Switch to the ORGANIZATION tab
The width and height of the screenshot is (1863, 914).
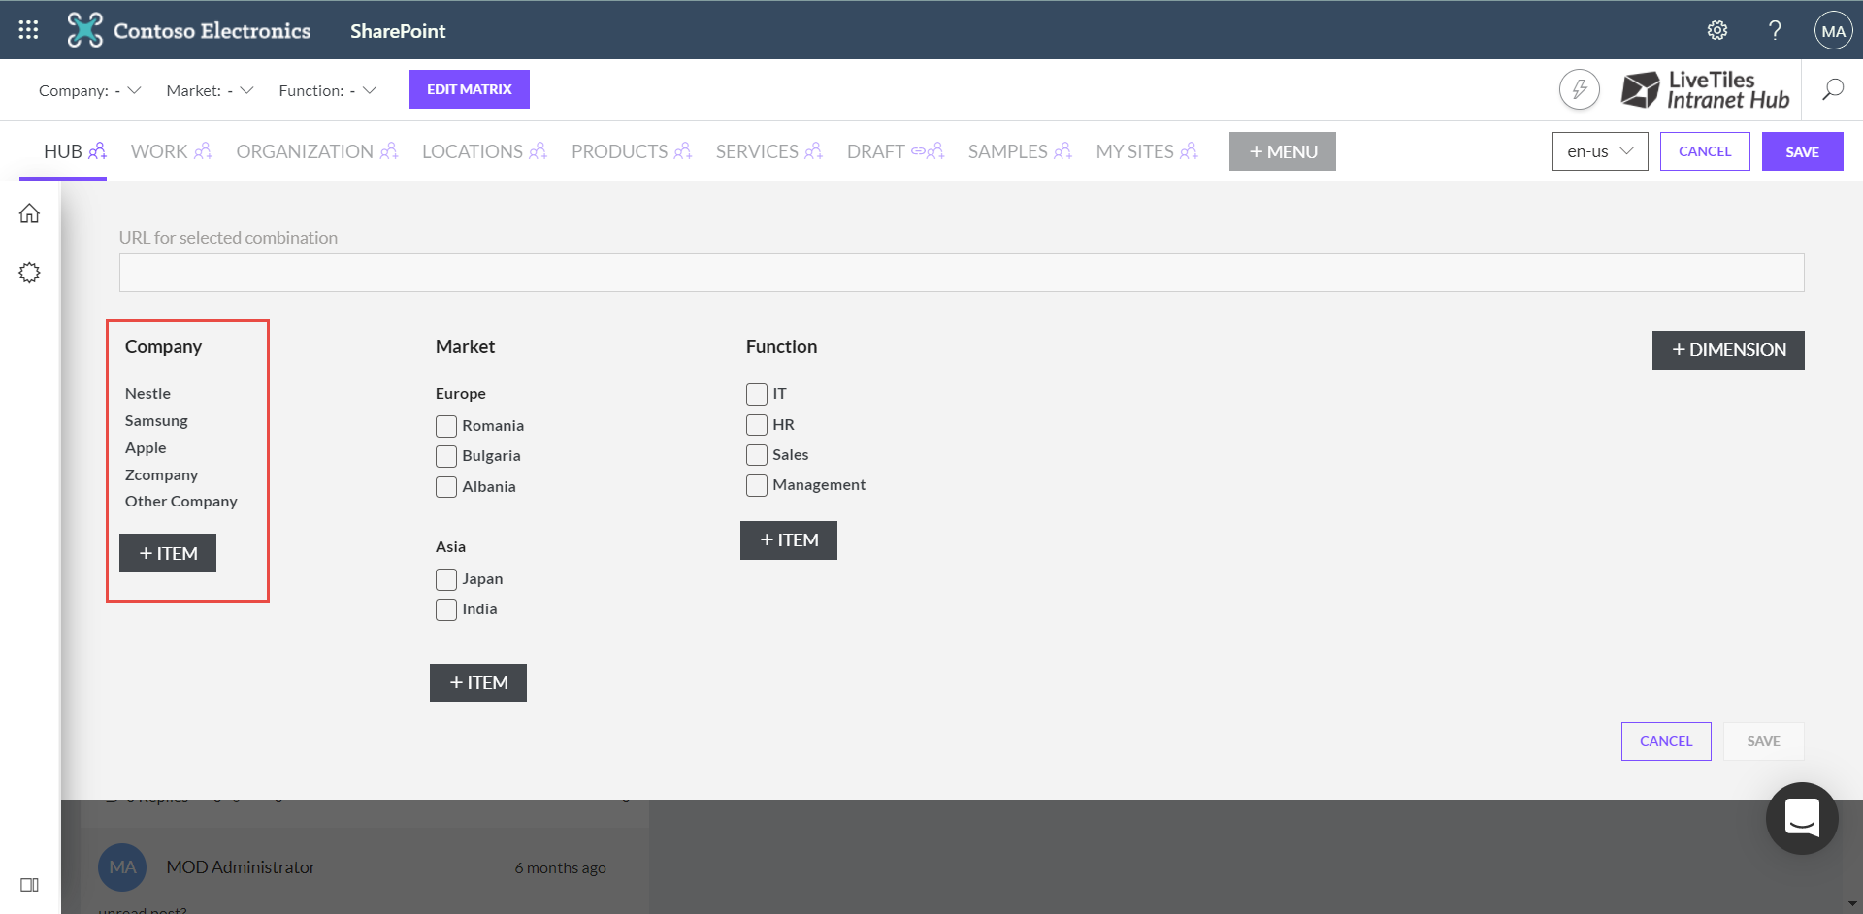tap(305, 151)
